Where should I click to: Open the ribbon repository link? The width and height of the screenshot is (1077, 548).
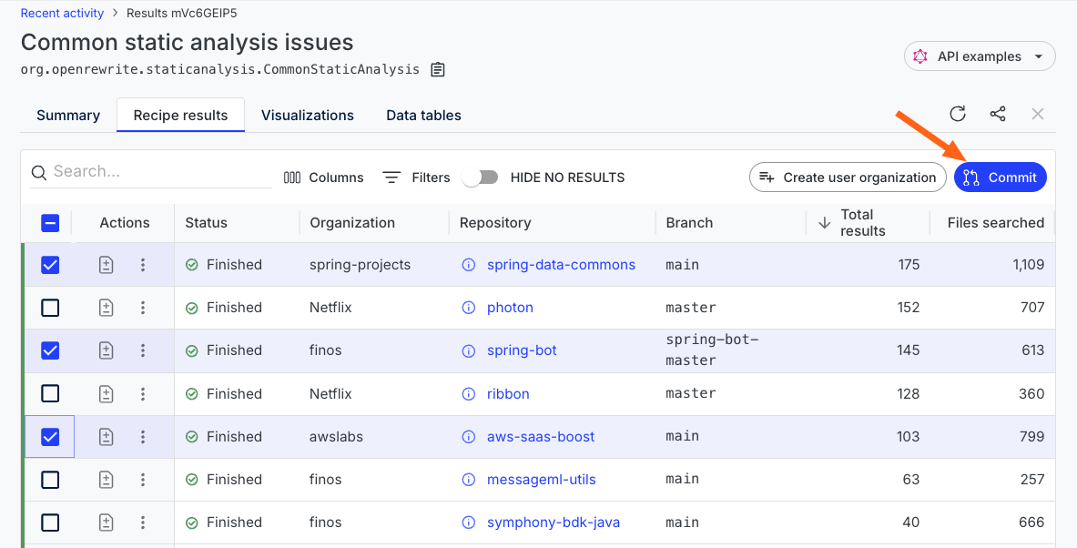508,393
